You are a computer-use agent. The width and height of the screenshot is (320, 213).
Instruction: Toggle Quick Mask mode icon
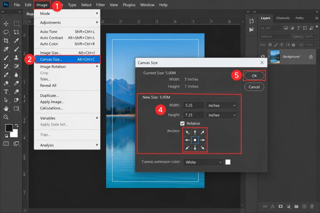click(6, 143)
